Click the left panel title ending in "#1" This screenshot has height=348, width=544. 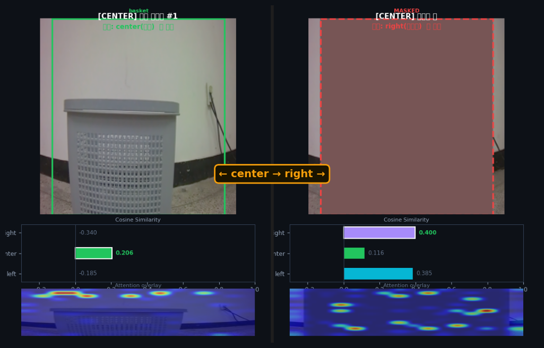click(138, 16)
